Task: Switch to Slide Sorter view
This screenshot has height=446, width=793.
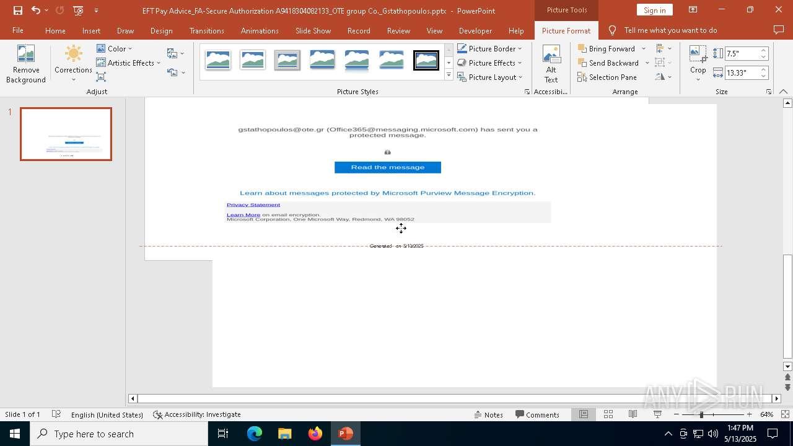Action: point(608,414)
